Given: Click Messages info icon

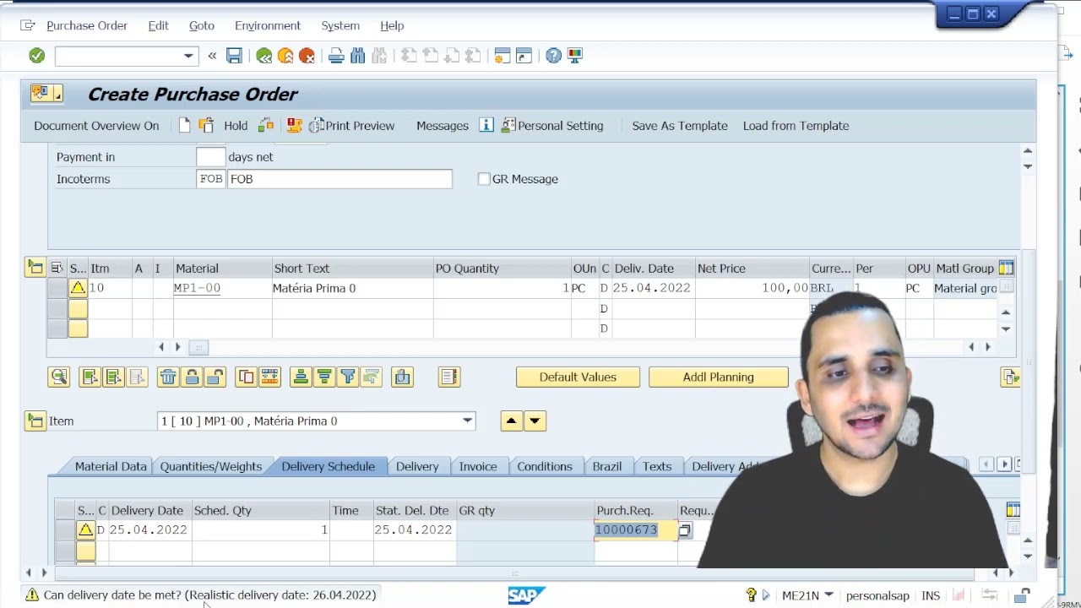Looking at the screenshot, I should click(x=486, y=126).
